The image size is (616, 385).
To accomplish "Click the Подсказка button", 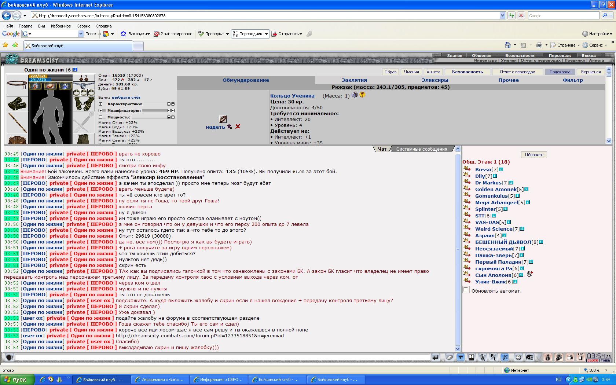I will pyautogui.click(x=560, y=72).
